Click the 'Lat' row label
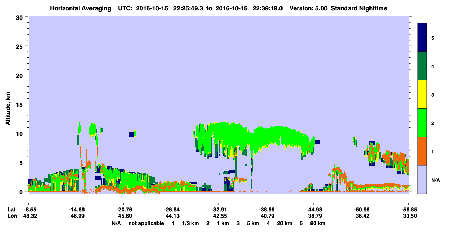 pos(12,210)
